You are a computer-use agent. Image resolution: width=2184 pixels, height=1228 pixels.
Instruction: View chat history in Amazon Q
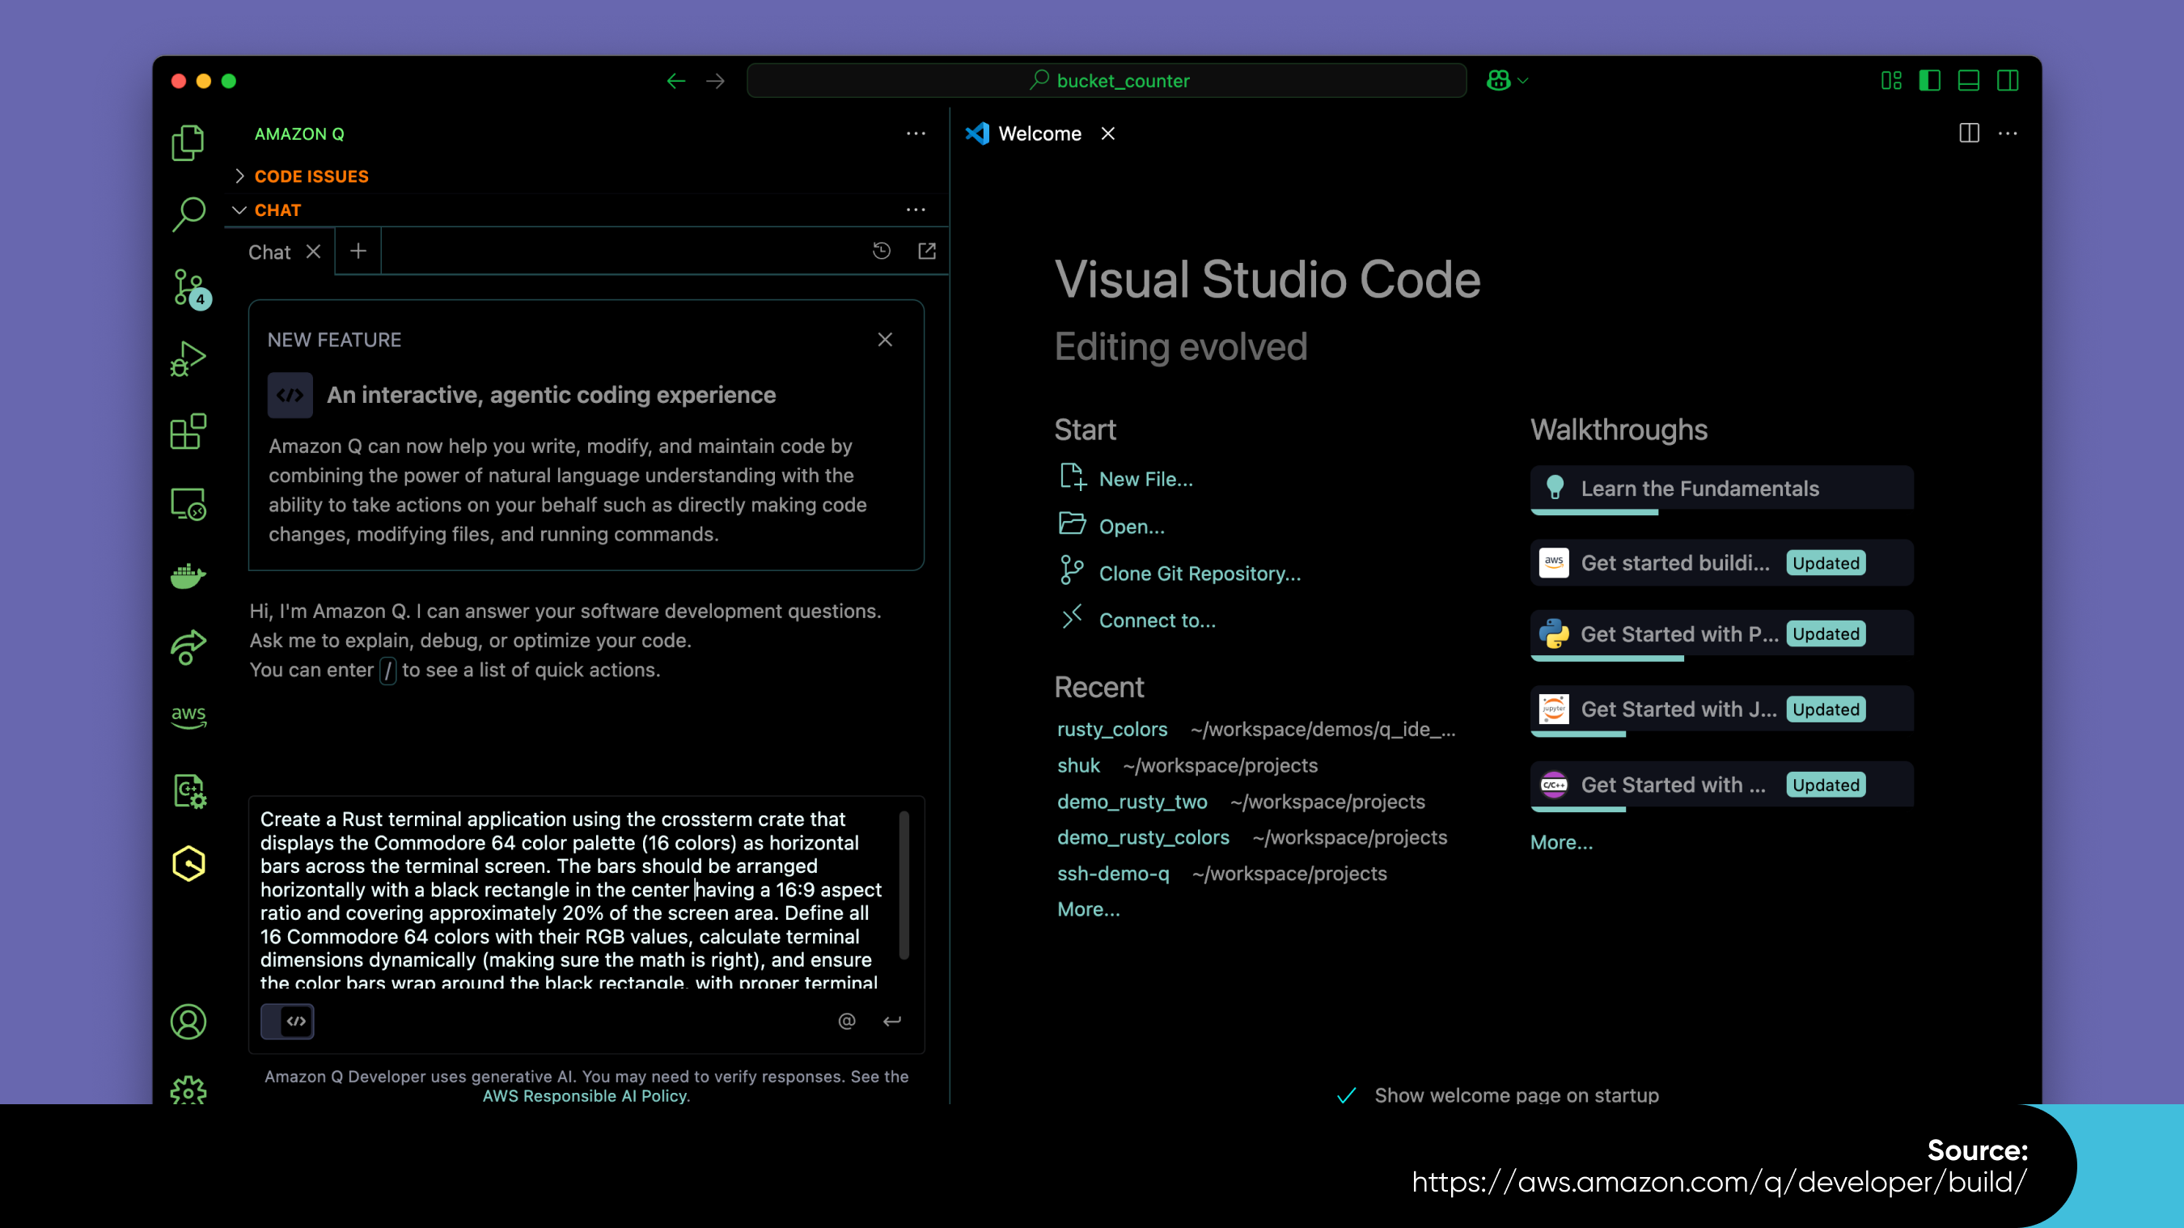point(882,251)
